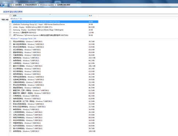The width and height of the screenshot is (178, 136).
Task: Sort updates by the 大小 column header
Action: [93, 16]
